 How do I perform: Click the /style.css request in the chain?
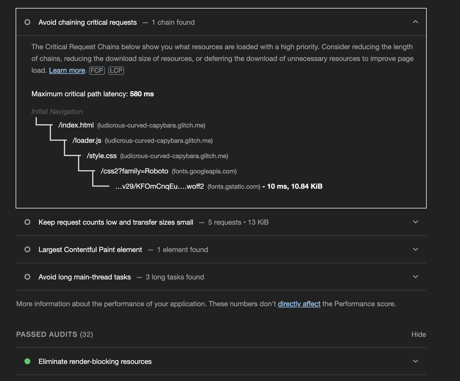coord(101,156)
